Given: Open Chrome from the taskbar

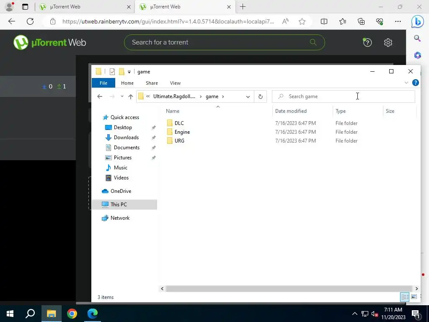Looking at the screenshot, I should pos(72,314).
